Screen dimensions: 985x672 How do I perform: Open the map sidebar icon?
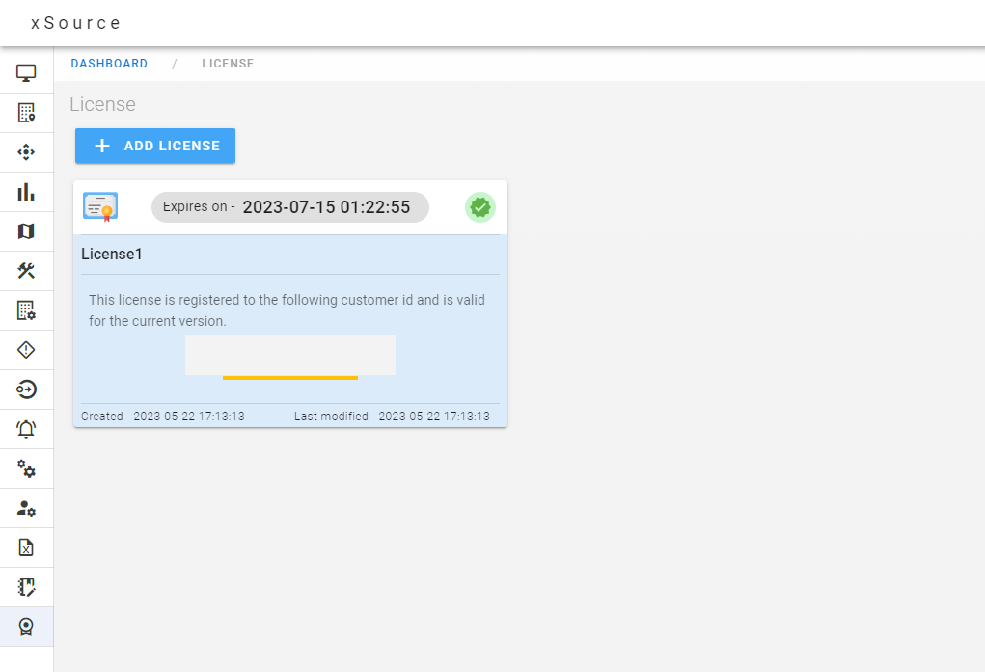pos(26,231)
